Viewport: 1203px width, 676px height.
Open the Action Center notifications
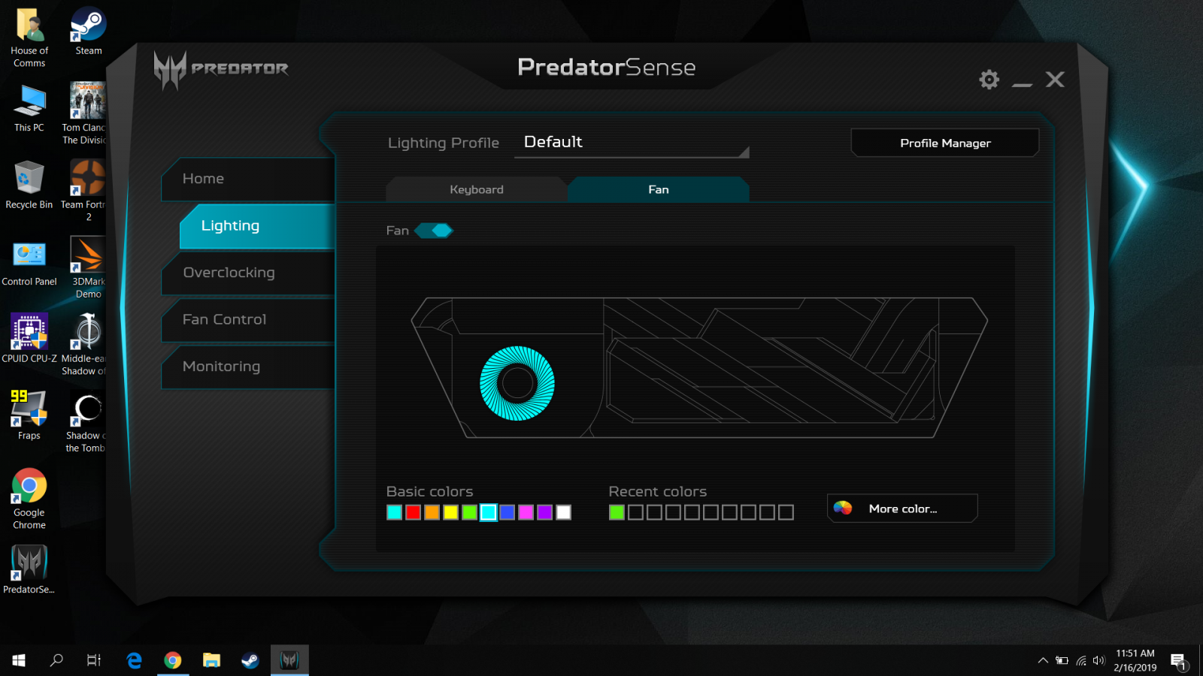[1179, 661]
